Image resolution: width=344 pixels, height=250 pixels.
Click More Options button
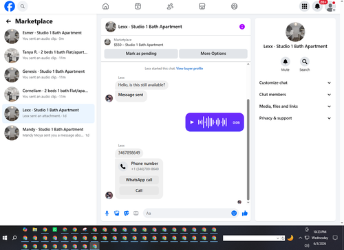tap(213, 54)
